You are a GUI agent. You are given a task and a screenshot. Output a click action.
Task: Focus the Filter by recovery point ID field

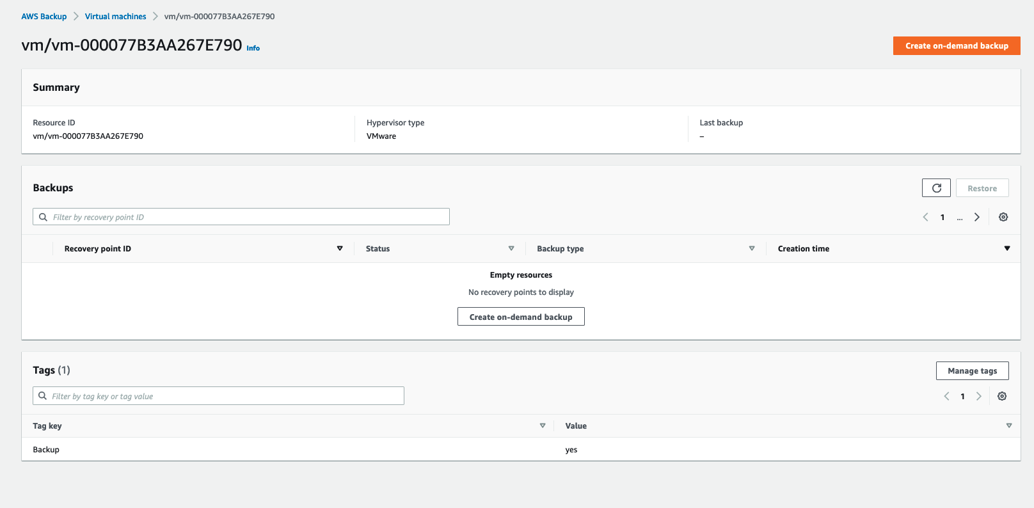click(x=241, y=217)
